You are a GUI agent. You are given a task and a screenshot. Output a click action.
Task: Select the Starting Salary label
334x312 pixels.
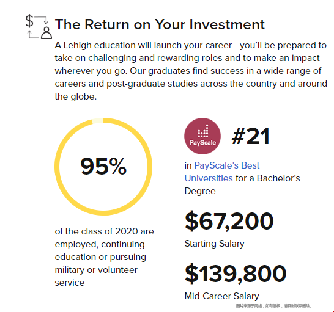click(214, 244)
